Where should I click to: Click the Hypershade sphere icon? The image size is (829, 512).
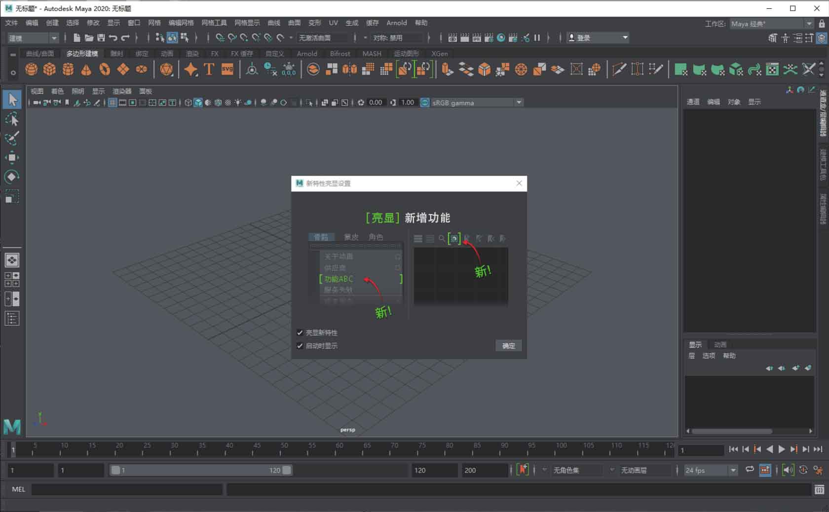click(501, 37)
